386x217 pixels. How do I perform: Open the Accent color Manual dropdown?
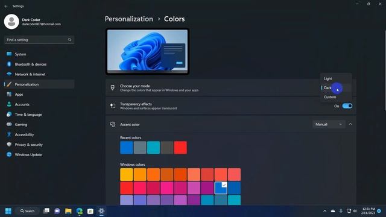pos(329,124)
